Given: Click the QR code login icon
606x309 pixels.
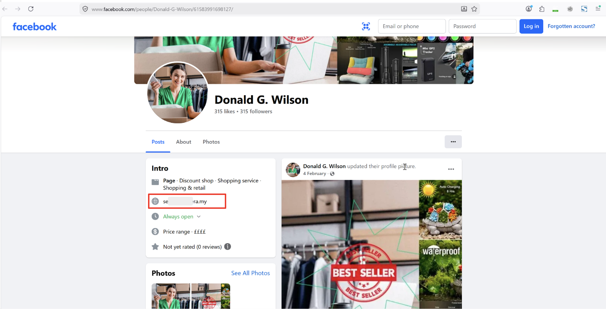Looking at the screenshot, I should coord(366,26).
